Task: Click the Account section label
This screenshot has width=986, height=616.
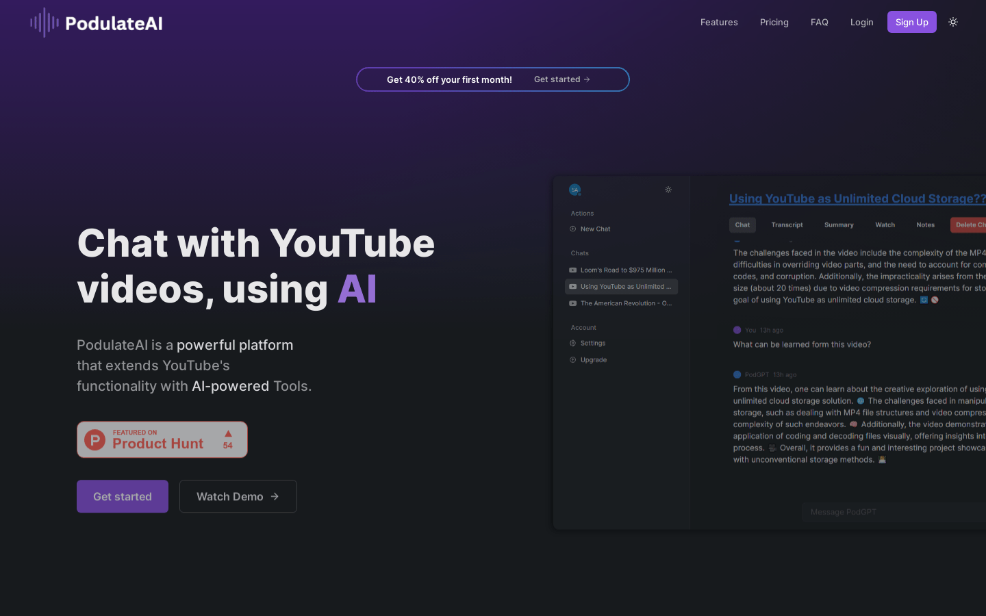Action: click(x=583, y=328)
